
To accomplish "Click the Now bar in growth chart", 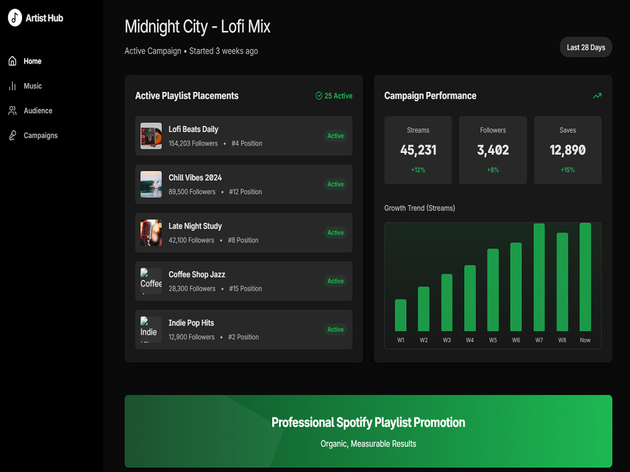I will [585, 277].
